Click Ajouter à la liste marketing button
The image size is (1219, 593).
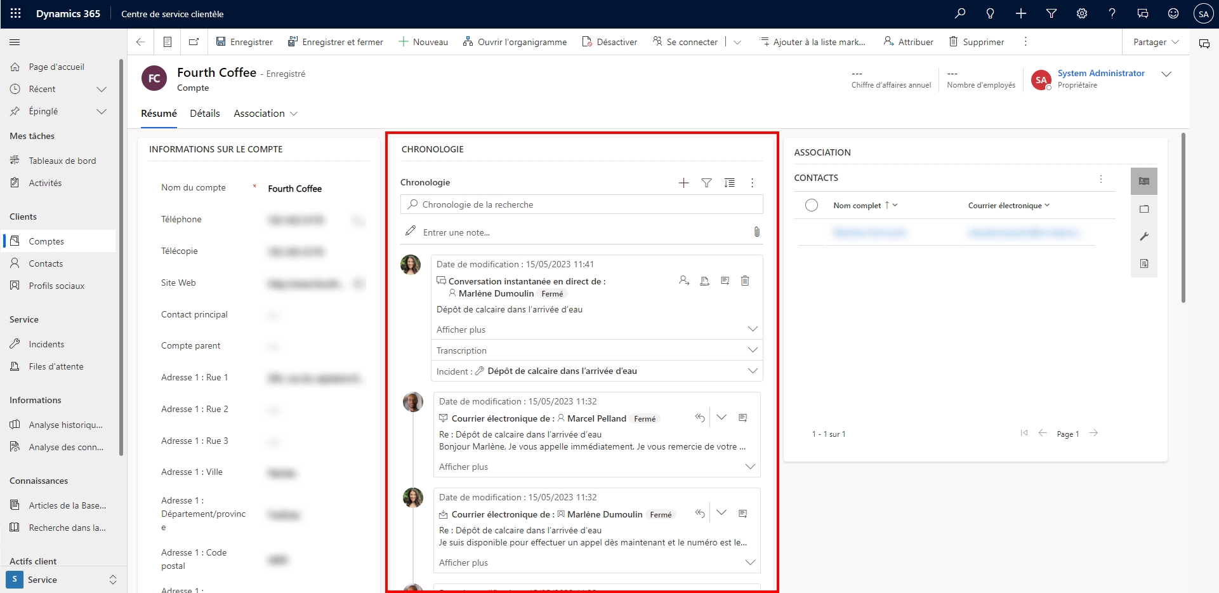(x=812, y=42)
